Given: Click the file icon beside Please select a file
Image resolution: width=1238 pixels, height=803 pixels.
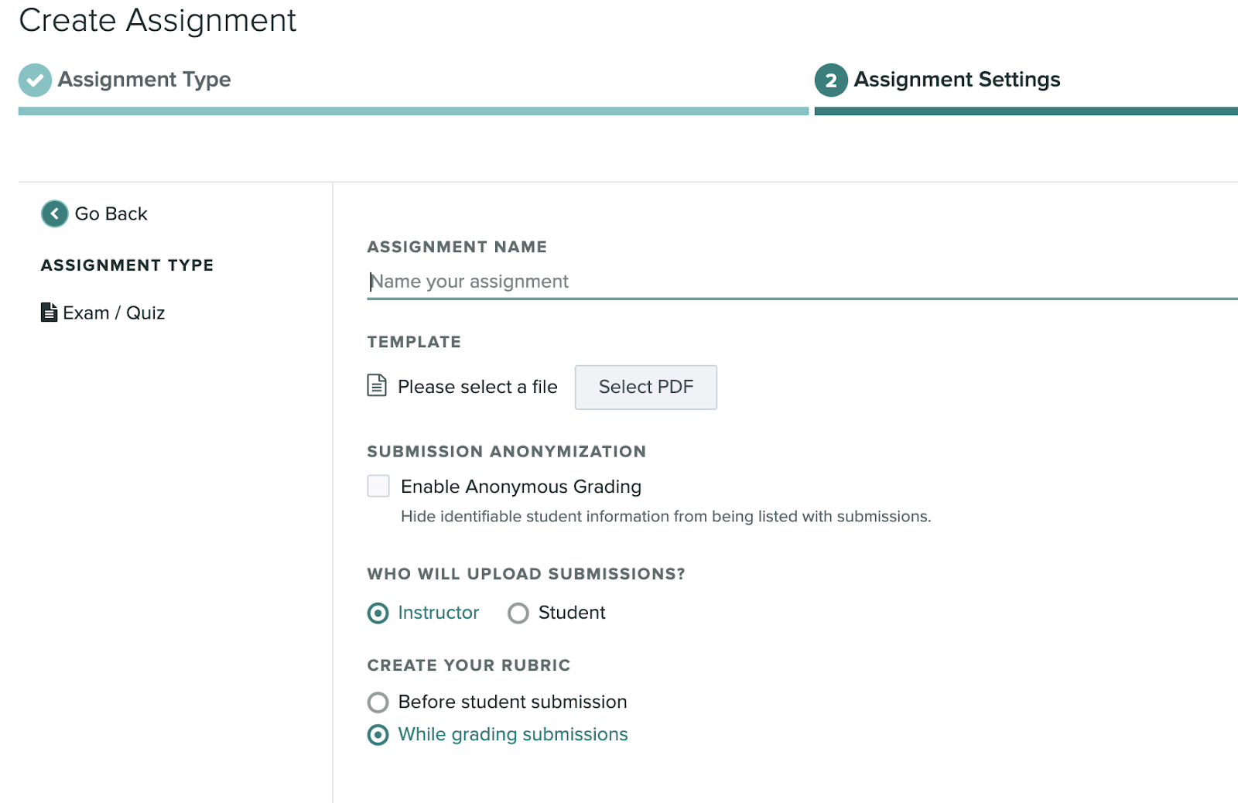Looking at the screenshot, I should click(x=376, y=386).
